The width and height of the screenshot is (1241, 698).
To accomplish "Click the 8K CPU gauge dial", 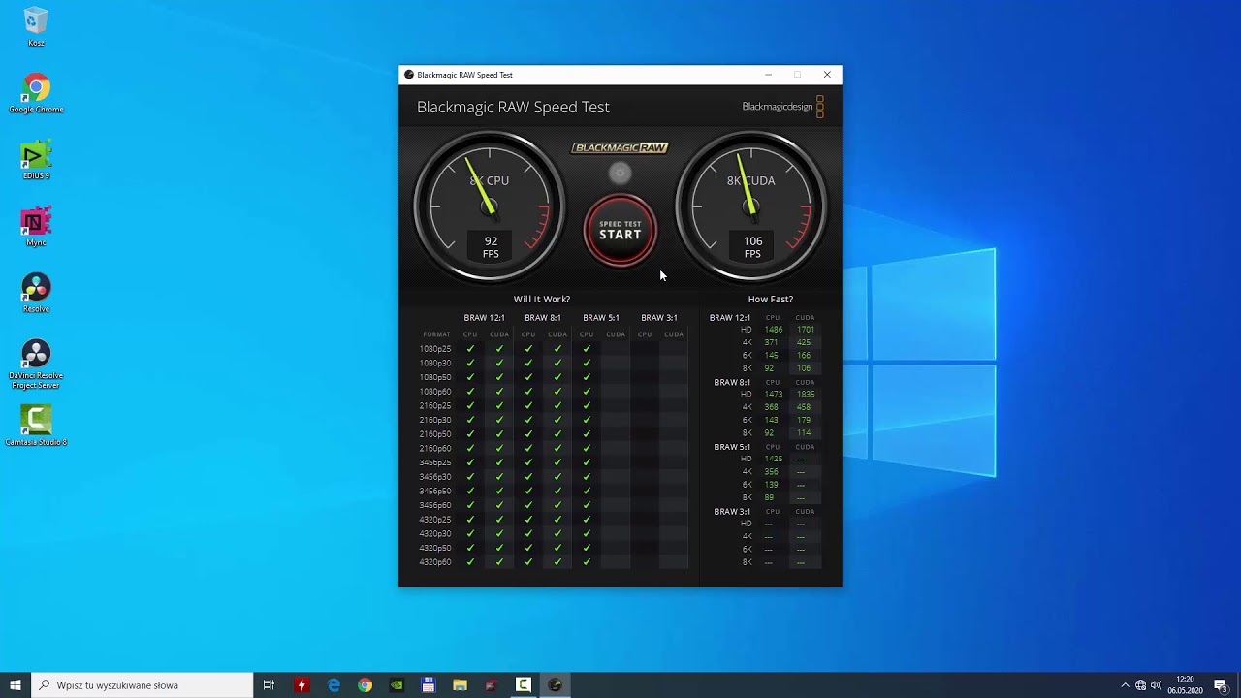I will [x=490, y=206].
